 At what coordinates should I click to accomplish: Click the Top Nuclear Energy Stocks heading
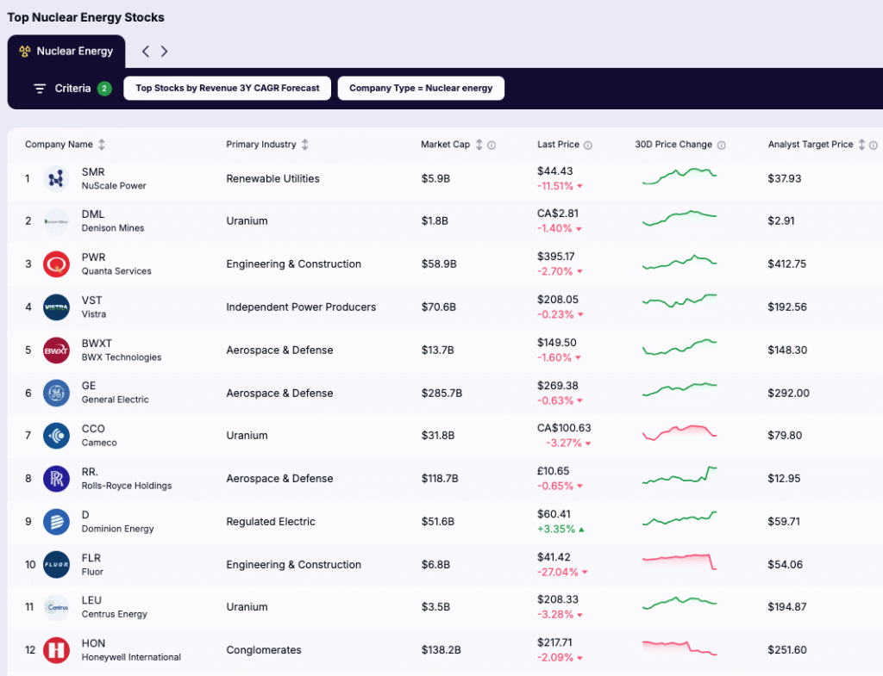coord(85,17)
